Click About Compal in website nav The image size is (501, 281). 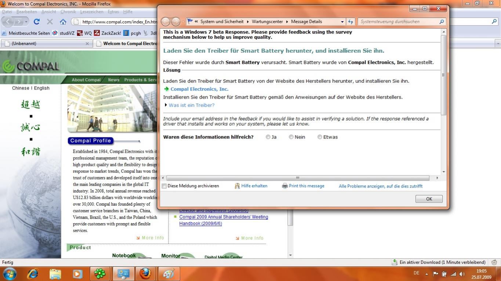coord(86,80)
